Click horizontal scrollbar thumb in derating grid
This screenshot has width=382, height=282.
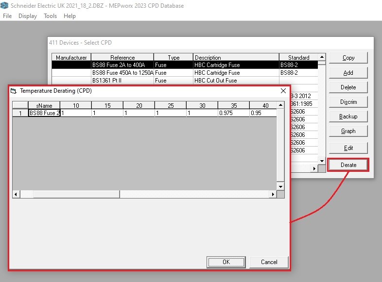click(x=76, y=194)
